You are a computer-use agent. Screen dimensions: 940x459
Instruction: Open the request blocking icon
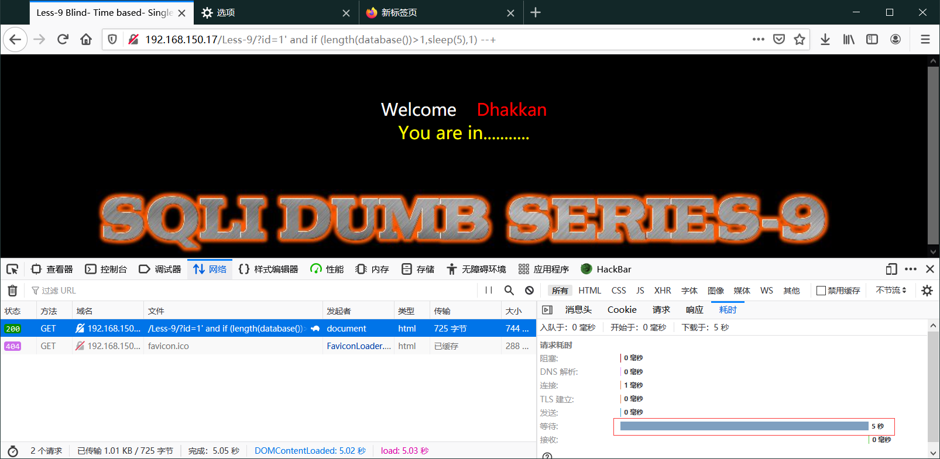[x=529, y=291]
